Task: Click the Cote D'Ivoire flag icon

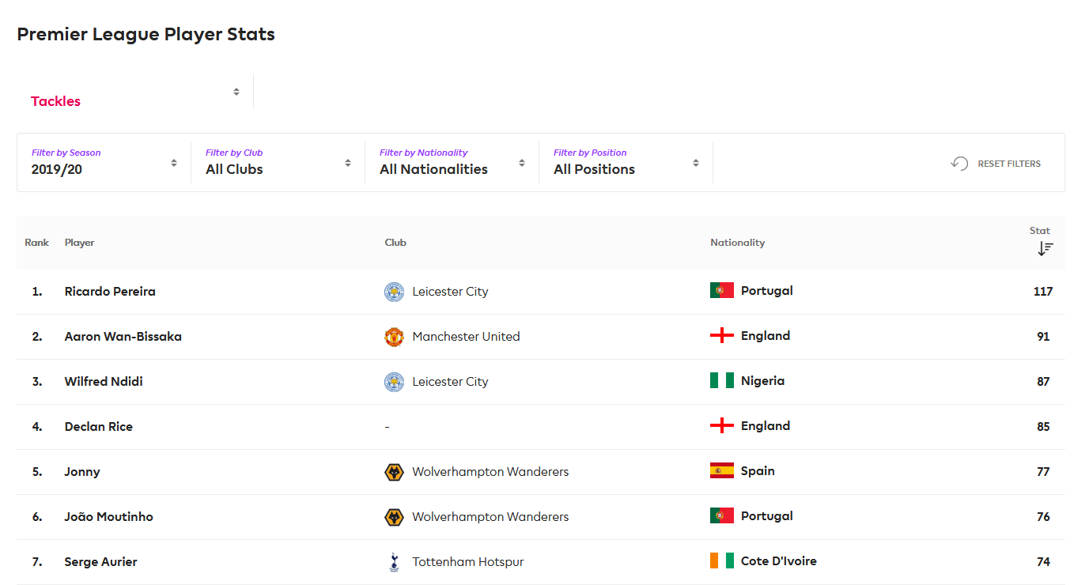Action: pos(722,560)
